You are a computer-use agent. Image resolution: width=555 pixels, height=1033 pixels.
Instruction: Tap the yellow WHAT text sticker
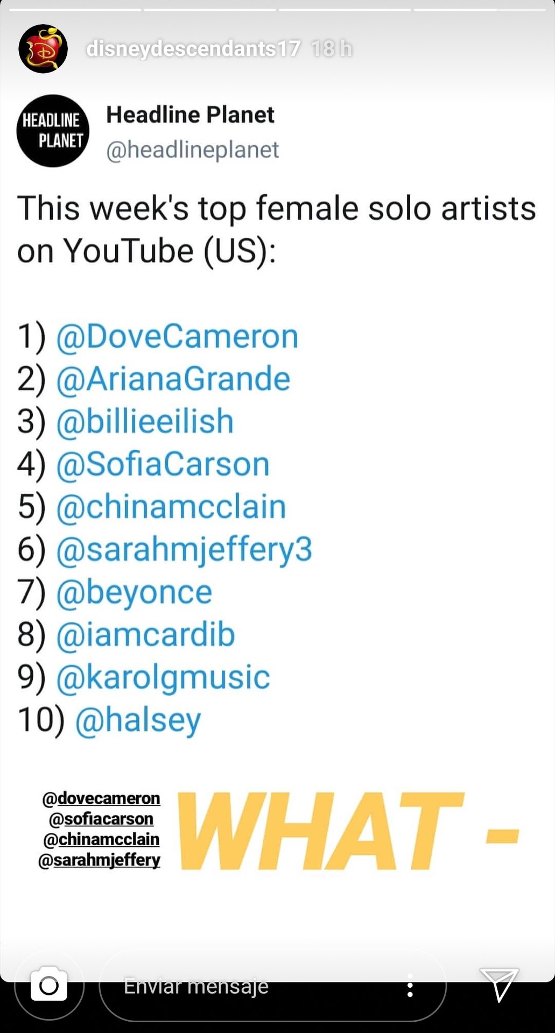coord(347,831)
